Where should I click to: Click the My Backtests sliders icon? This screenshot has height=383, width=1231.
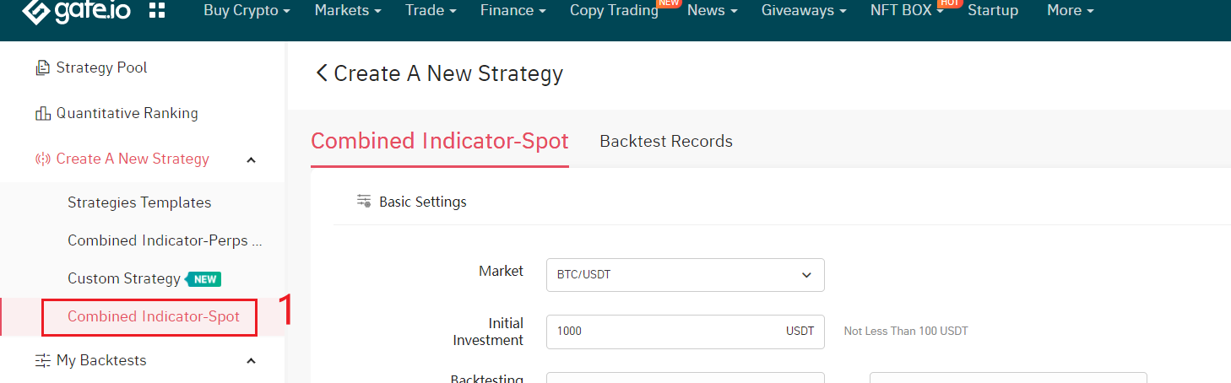(42, 361)
